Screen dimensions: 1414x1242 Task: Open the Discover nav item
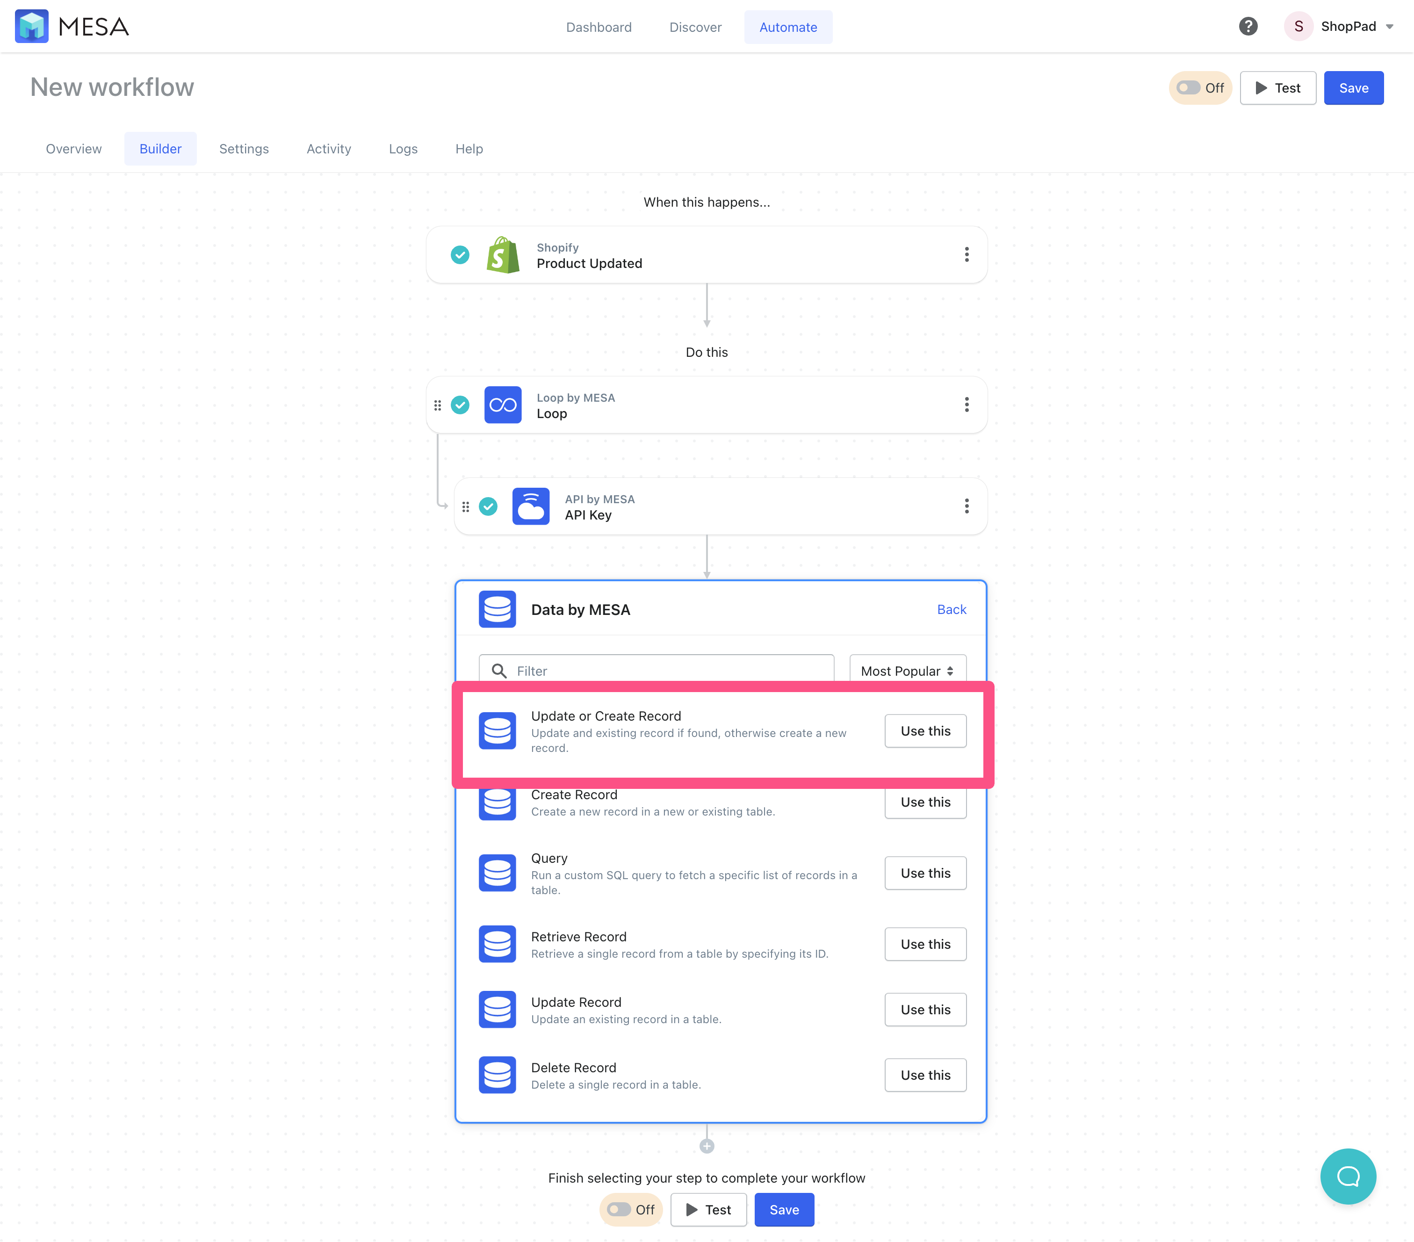coord(695,27)
